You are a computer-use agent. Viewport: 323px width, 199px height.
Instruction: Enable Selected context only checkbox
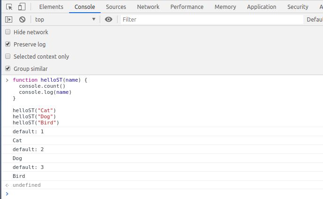coord(8,56)
